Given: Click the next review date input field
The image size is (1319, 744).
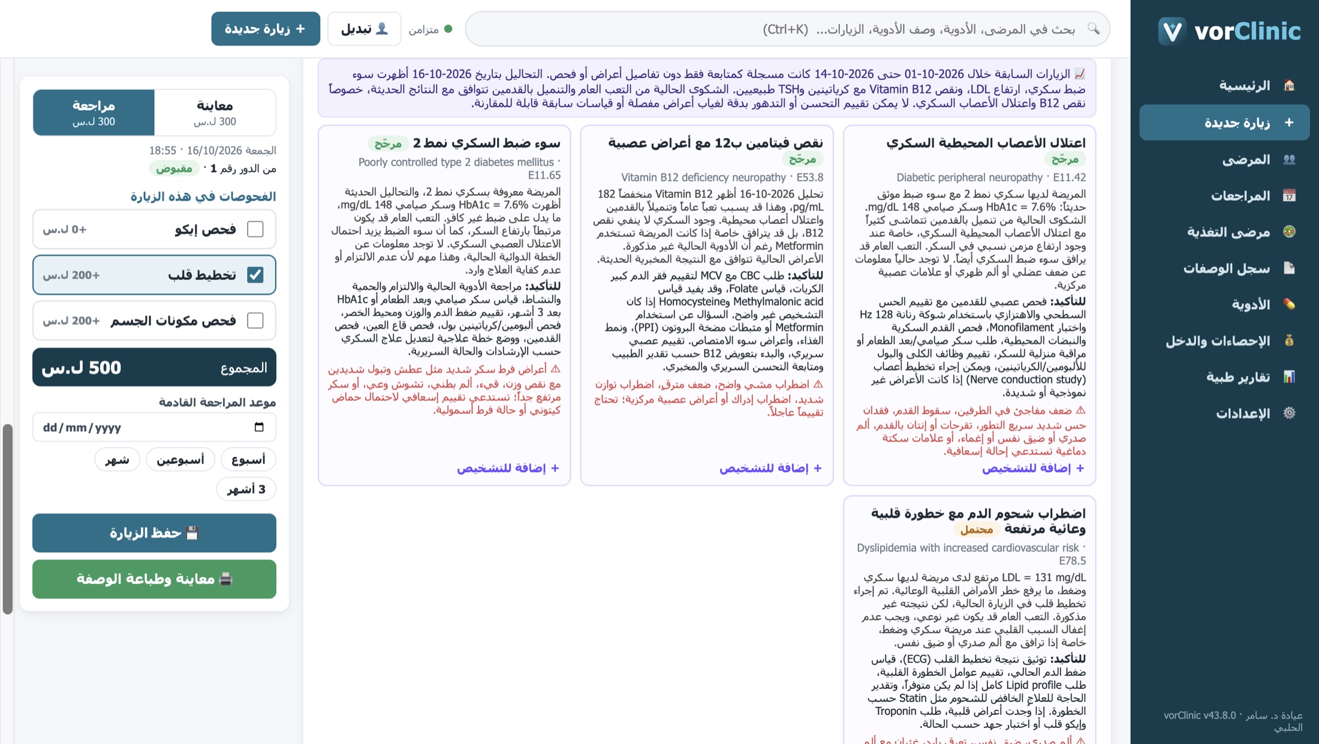Looking at the screenshot, I should pos(154,427).
